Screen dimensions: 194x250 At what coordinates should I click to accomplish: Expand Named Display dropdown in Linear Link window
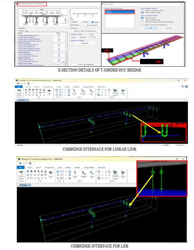click(119, 94)
